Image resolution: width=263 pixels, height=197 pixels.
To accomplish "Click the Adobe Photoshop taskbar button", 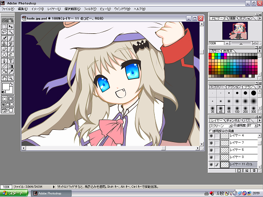I will (x=51, y=193).
